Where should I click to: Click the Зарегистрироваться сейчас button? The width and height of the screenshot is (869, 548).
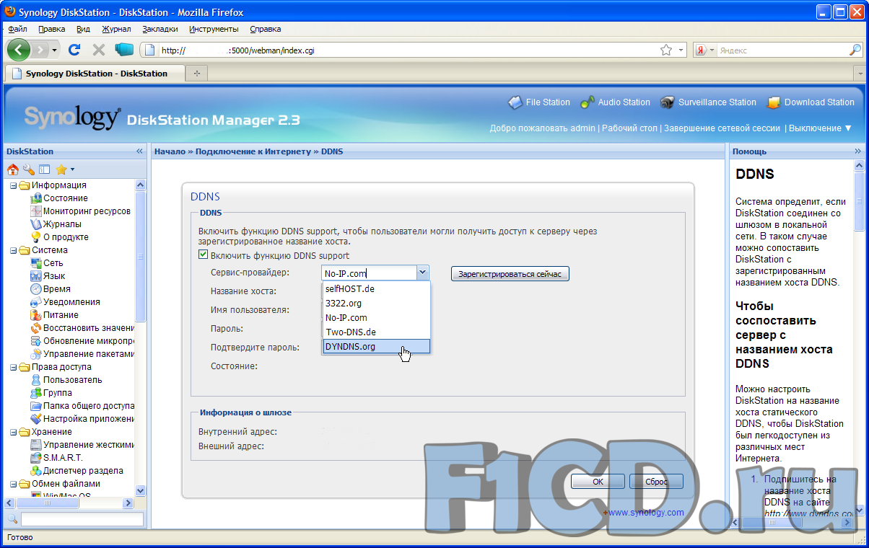tap(510, 274)
